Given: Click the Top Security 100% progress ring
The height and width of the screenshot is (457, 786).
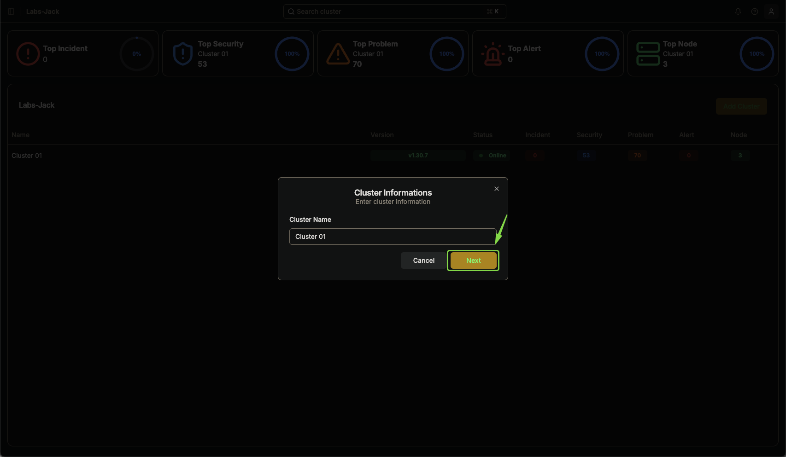Looking at the screenshot, I should click(292, 54).
